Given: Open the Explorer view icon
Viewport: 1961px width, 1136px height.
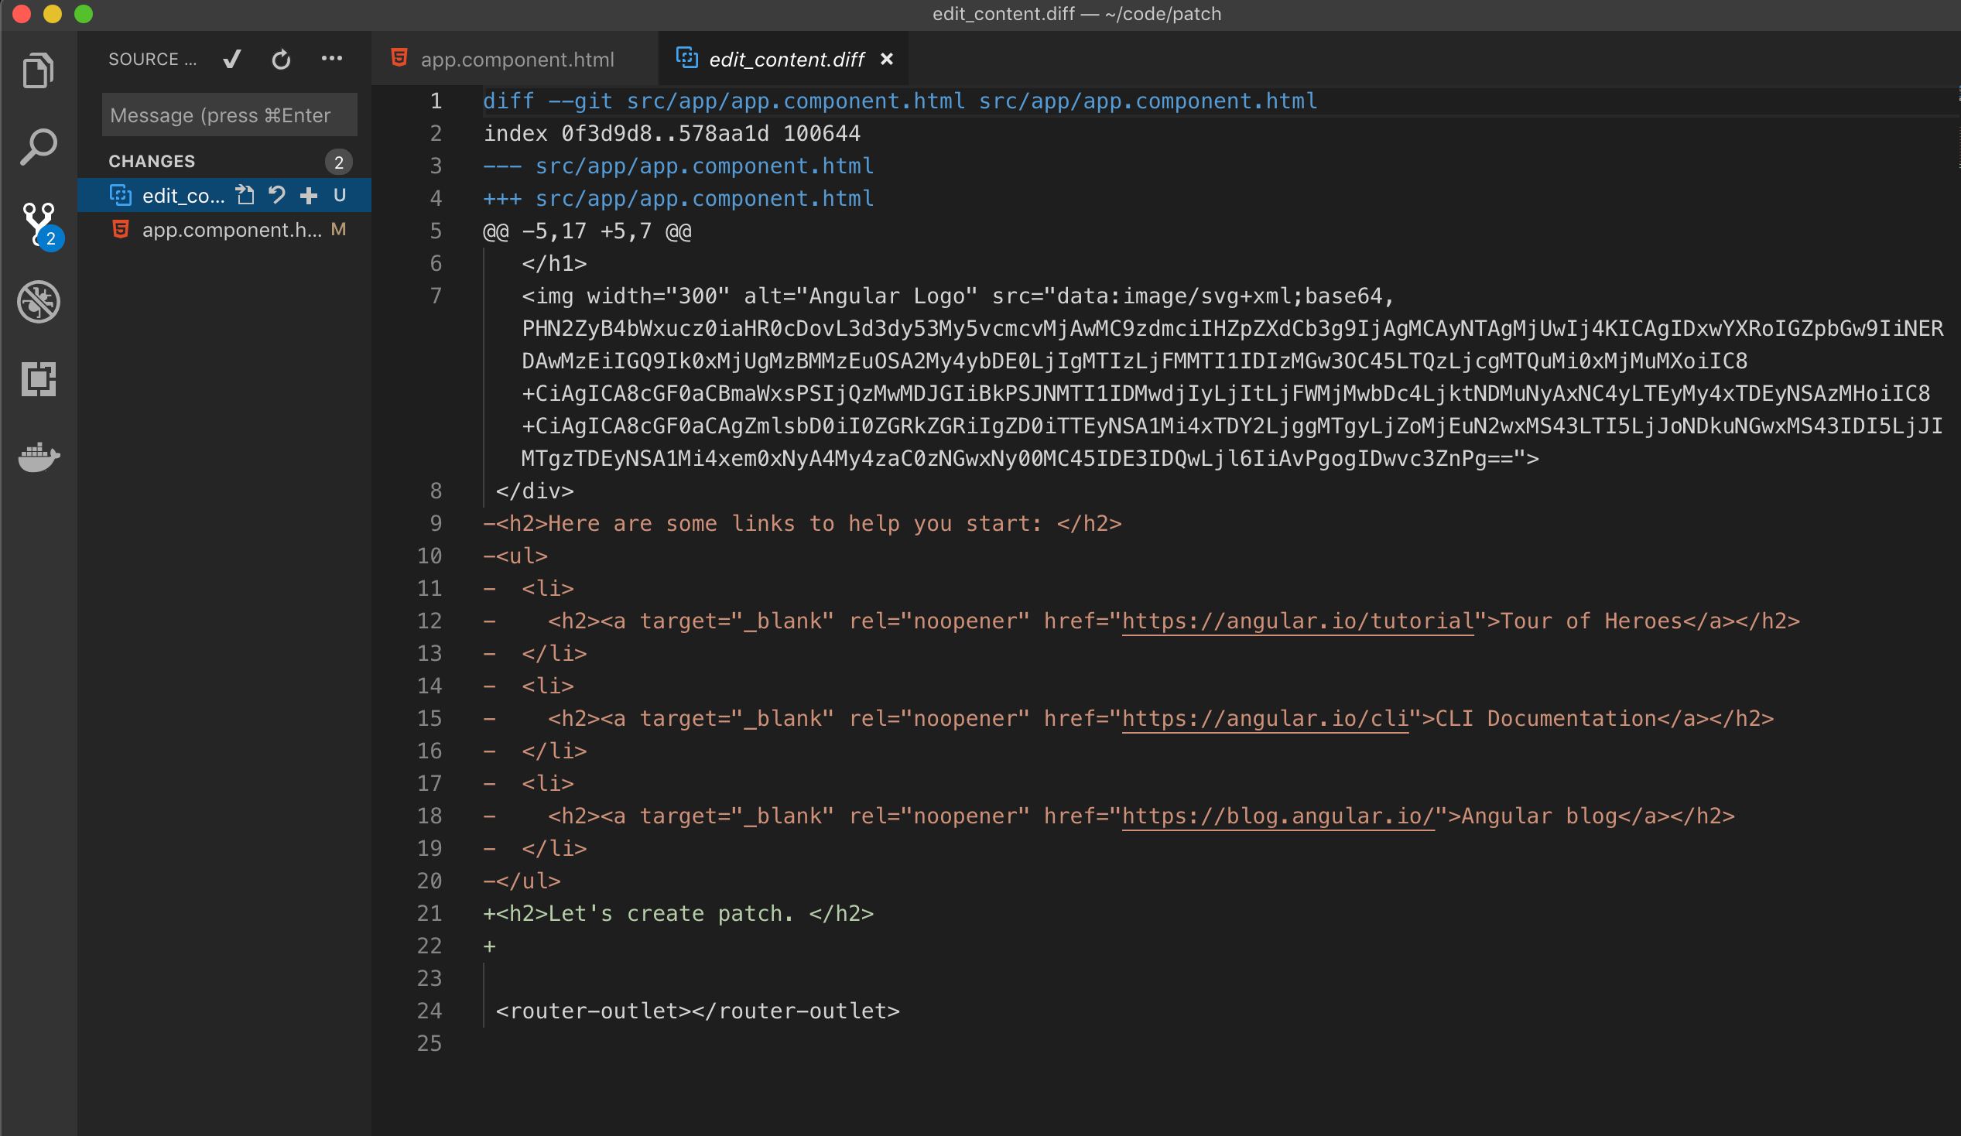Looking at the screenshot, I should coord(38,70).
